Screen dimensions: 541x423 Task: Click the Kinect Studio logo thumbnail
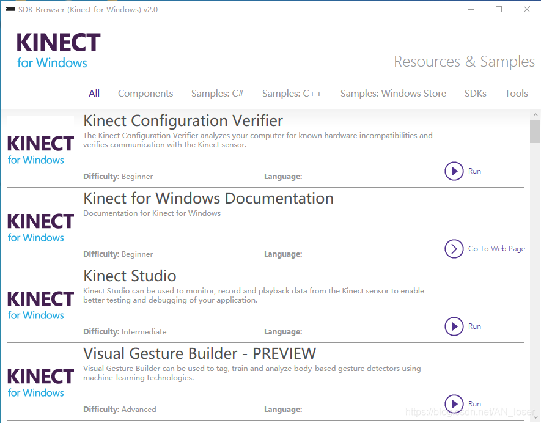coord(40,305)
